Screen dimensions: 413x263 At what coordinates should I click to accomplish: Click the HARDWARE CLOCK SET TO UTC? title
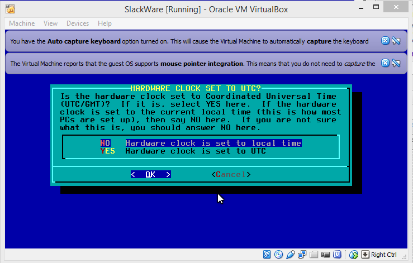pos(196,88)
